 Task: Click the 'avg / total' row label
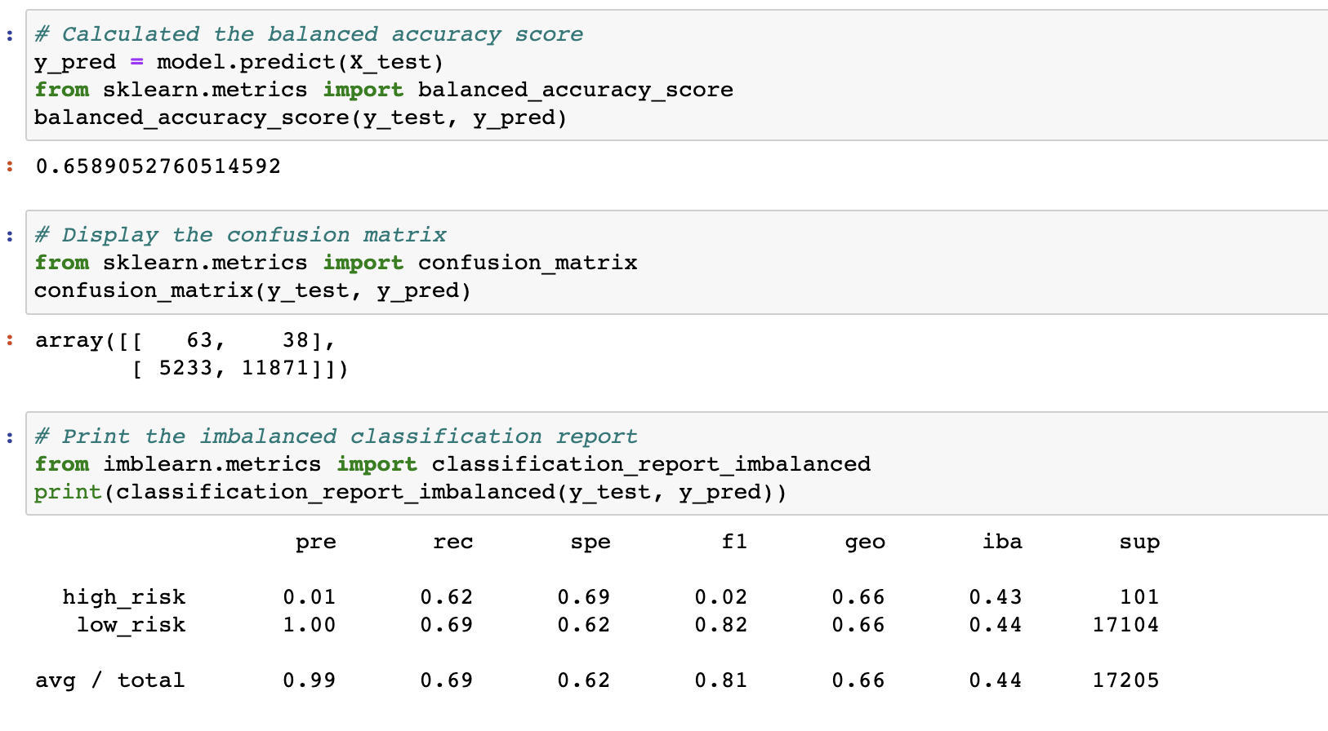[110, 680]
